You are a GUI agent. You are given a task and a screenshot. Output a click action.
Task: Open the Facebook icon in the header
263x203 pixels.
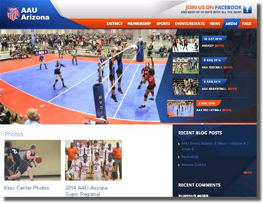point(248,9)
